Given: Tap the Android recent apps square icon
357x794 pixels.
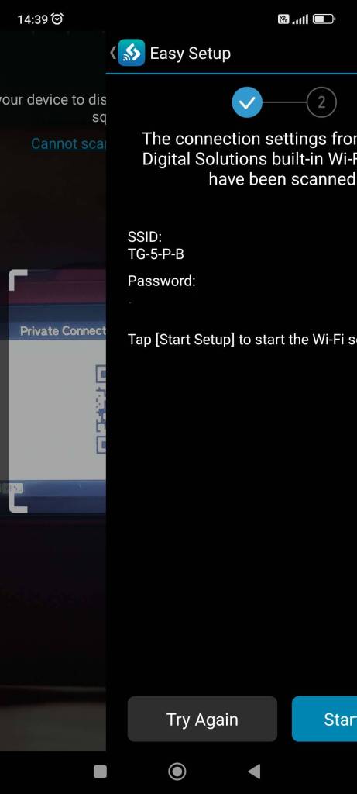Looking at the screenshot, I should [101, 772].
